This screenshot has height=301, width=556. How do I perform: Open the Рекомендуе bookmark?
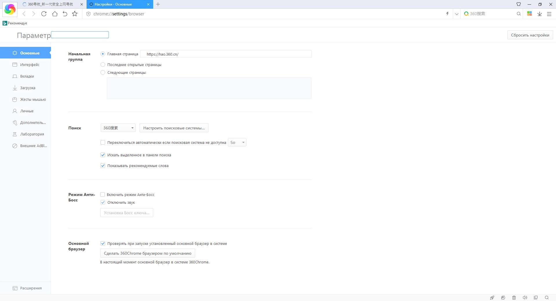point(15,23)
